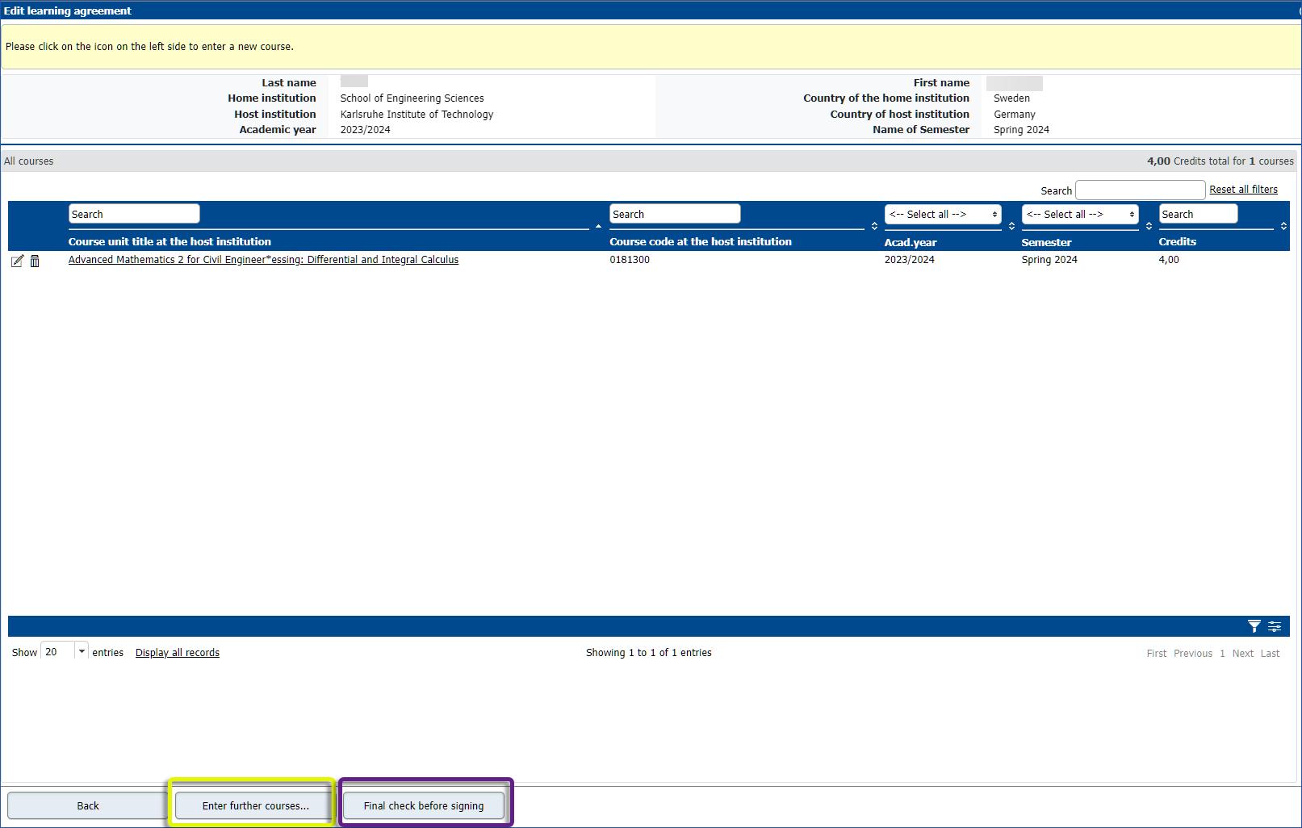1302x828 pixels.
Task: Focus the course unit title search field
Action: [x=134, y=214]
